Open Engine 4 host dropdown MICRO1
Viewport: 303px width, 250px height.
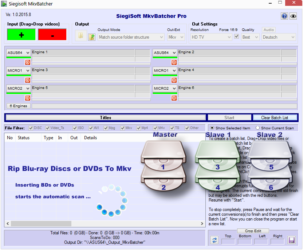point(165,71)
